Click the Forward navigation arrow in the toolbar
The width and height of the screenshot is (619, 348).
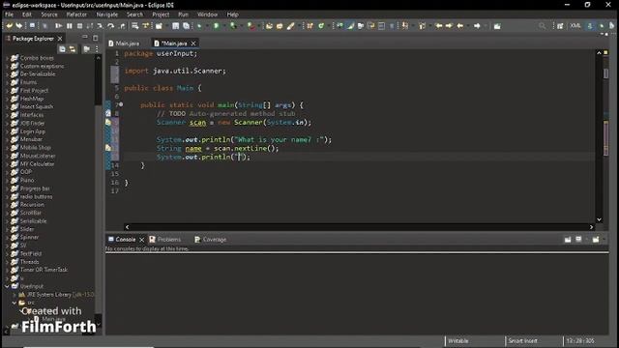[x=477, y=26]
